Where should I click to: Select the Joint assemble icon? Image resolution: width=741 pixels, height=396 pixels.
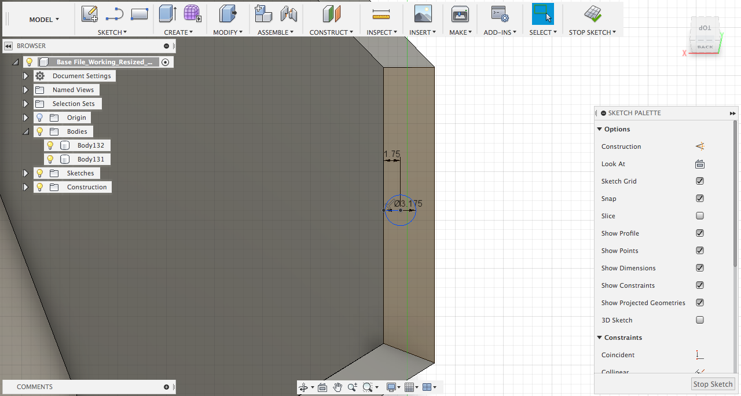click(288, 14)
